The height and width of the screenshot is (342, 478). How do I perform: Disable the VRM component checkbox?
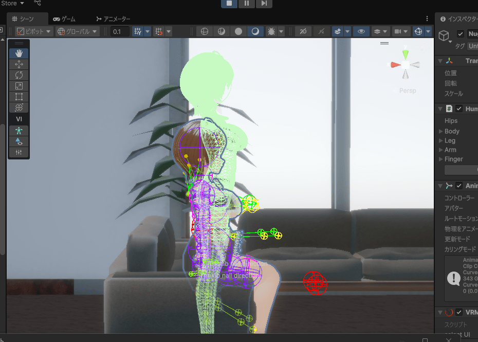point(459,312)
